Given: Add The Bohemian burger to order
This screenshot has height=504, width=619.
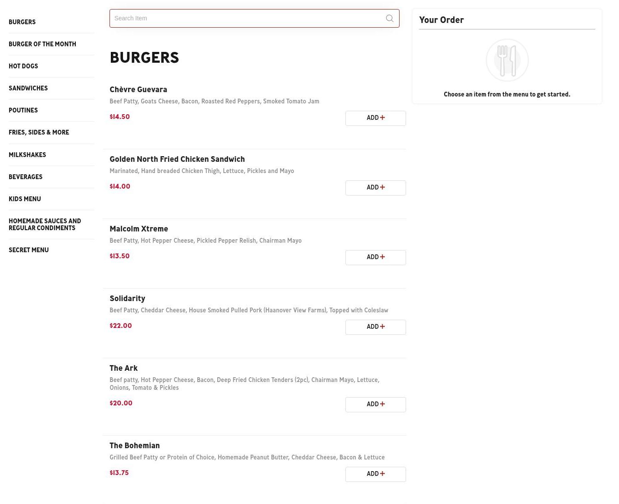Looking at the screenshot, I should tap(375, 474).
